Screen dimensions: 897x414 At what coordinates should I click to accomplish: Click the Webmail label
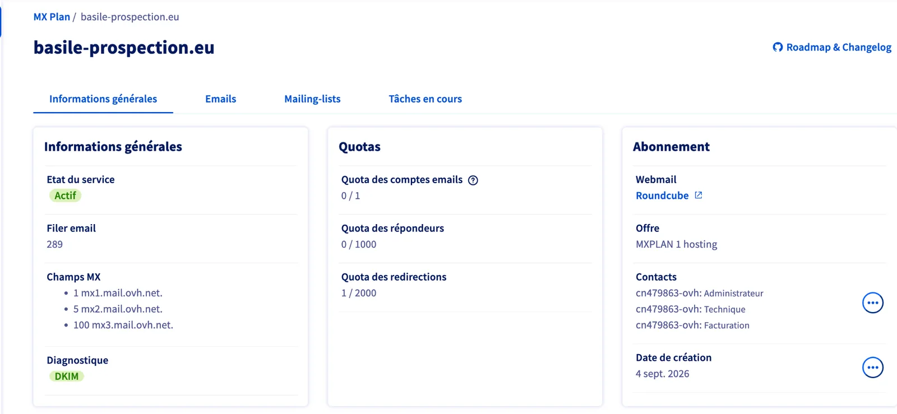(x=656, y=180)
